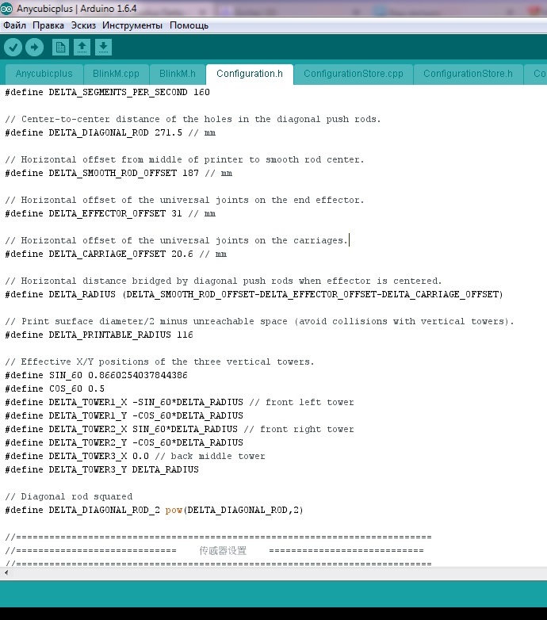Click the DELTA_TOWER3_X 0.0 line
The height and width of the screenshot is (620, 547).
coord(135,456)
